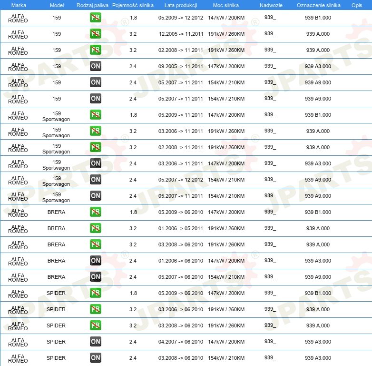Image resolution: width=372 pixels, height=366 pixels.
Task: Click ON diesel icon in BRERA 154kW row
Action: pyautogui.click(x=95, y=276)
